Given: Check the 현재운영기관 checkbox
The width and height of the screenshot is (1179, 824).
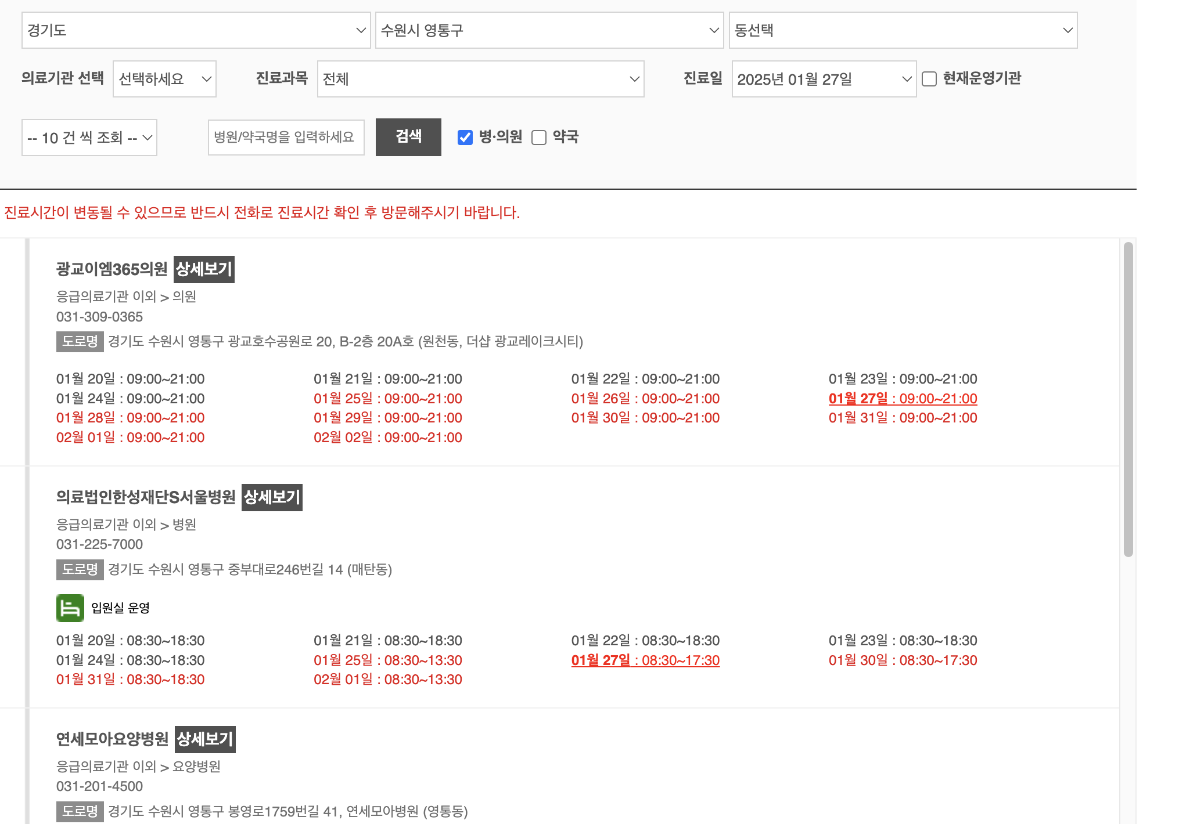Looking at the screenshot, I should tap(929, 79).
